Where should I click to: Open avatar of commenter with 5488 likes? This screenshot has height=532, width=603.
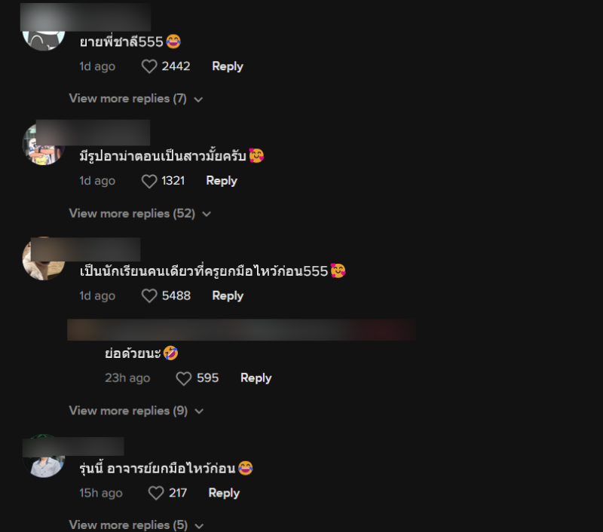44,258
